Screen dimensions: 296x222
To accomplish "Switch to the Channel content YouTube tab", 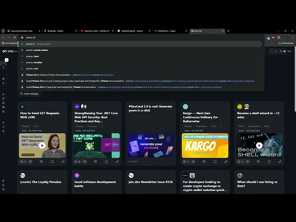I will pyautogui.click(x=97, y=31).
